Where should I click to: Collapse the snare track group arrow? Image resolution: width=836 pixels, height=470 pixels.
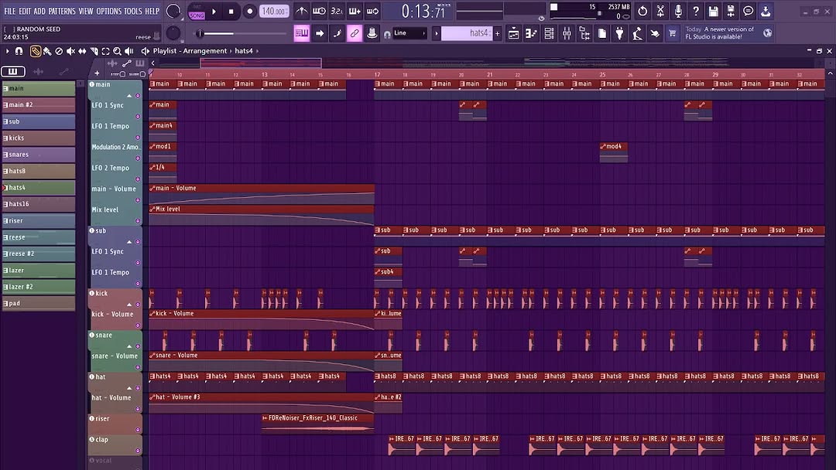tap(129, 346)
